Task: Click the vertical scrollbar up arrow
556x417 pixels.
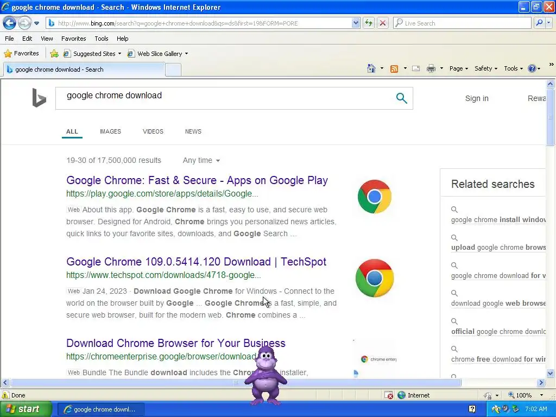Action: pyautogui.click(x=551, y=84)
